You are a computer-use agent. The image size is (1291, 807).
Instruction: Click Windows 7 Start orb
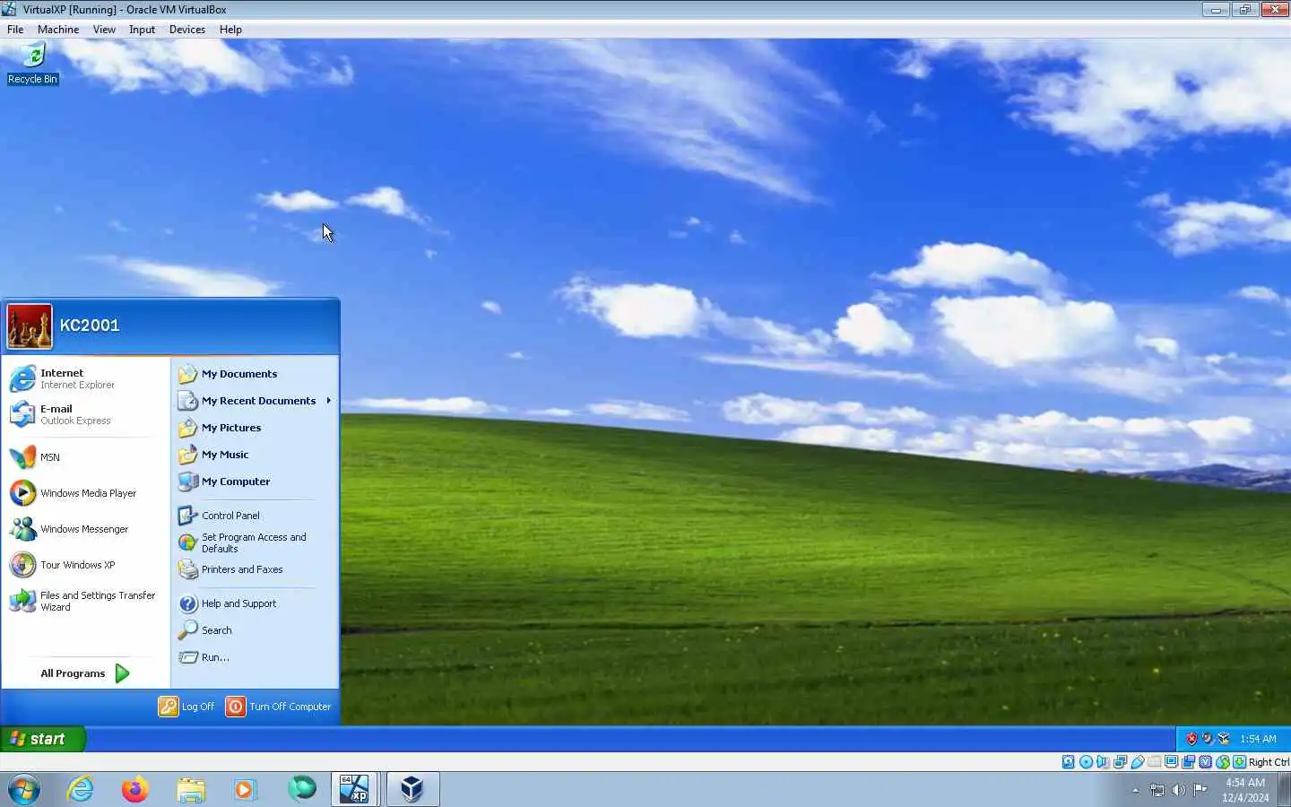pyautogui.click(x=24, y=790)
